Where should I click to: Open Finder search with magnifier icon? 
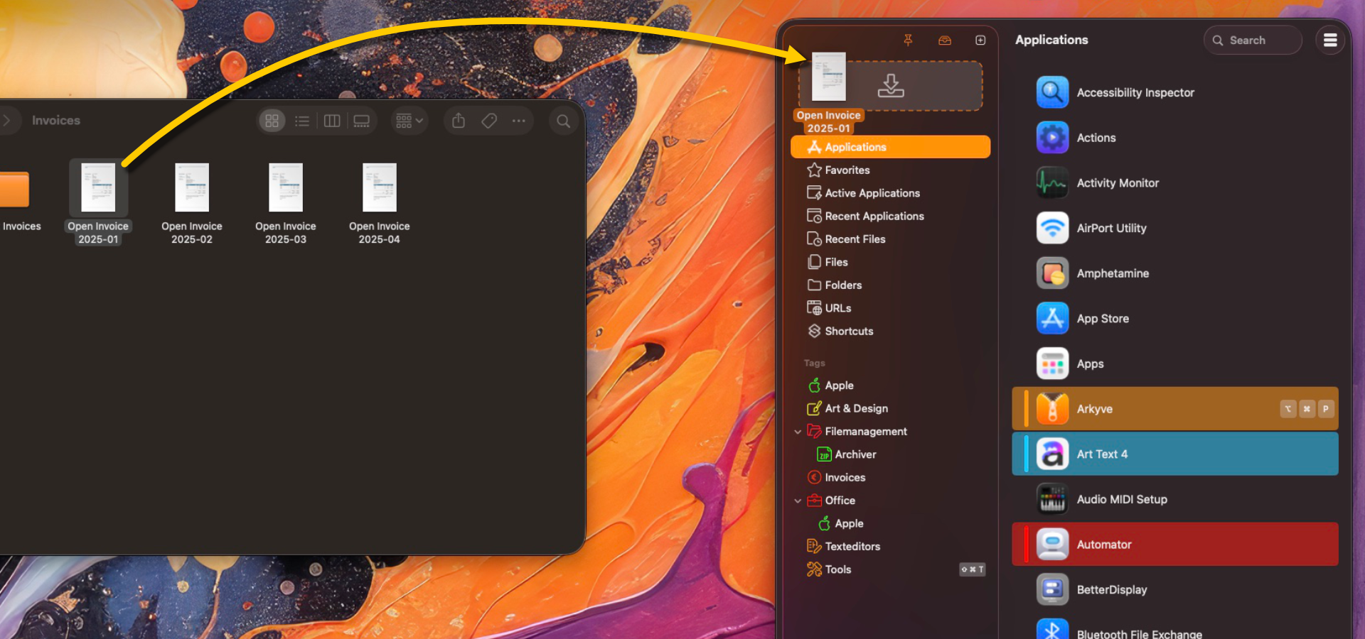click(x=563, y=121)
